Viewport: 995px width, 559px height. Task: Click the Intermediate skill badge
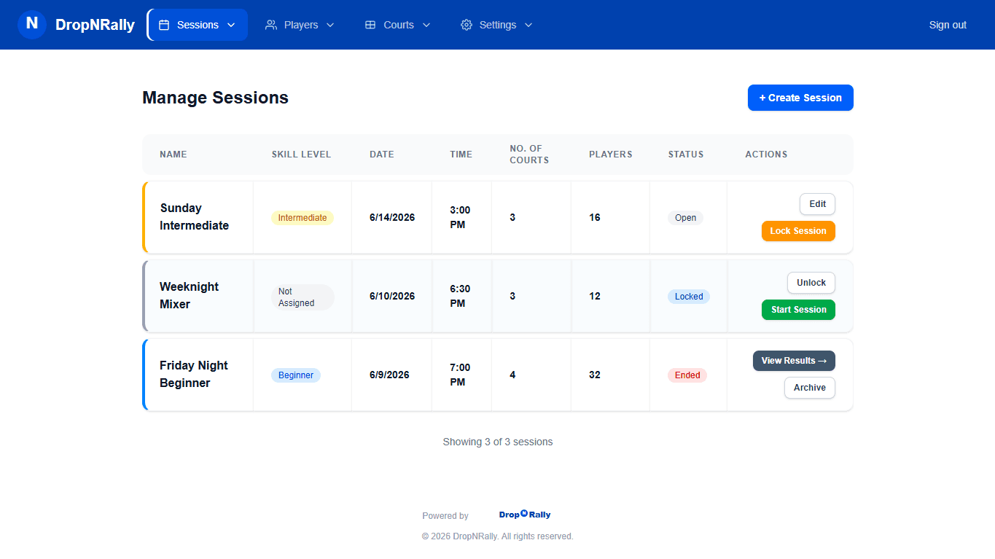pos(303,218)
